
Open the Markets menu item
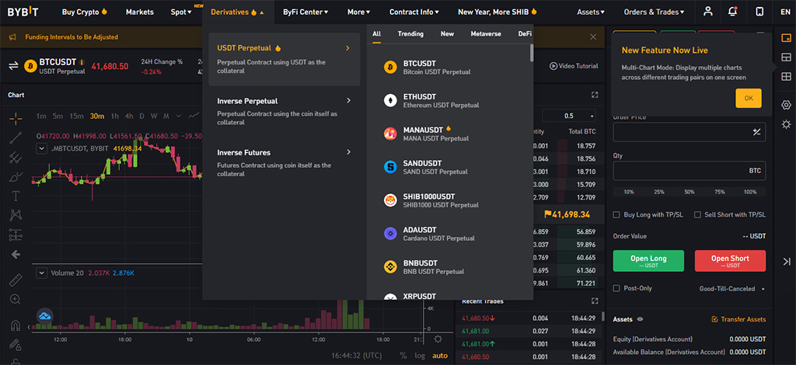pyautogui.click(x=140, y=12)
